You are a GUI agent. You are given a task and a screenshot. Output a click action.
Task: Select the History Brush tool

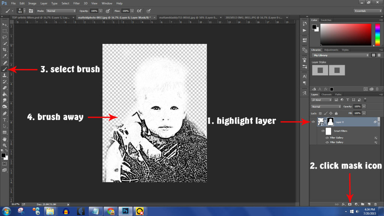point(4,81)
